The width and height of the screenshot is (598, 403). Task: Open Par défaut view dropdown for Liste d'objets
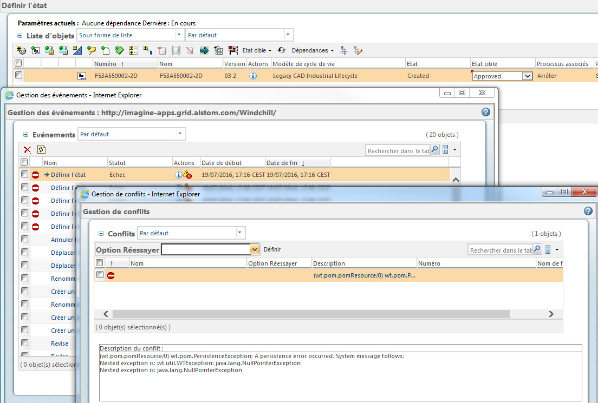[x=288, y=35]
